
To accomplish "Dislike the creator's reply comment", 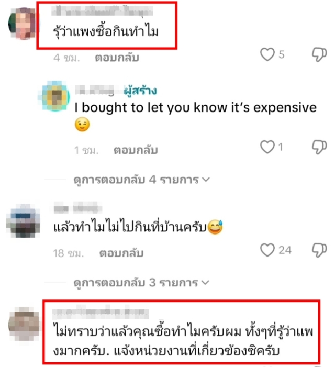I will [x=319, y=147].
